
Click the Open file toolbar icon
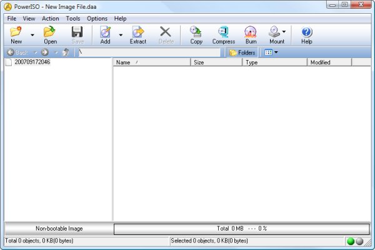[50, 32]
